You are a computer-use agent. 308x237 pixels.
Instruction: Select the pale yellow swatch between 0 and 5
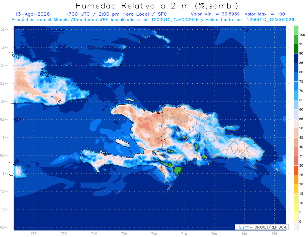(x=296, y=217)
